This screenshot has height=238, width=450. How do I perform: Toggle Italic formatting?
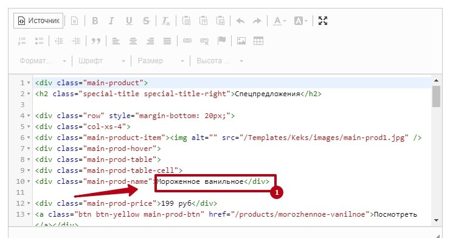(111, 21)
